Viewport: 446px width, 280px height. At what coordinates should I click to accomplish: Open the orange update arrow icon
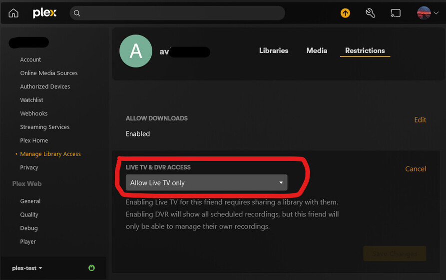pyautogui.click(x=345, y=13)
